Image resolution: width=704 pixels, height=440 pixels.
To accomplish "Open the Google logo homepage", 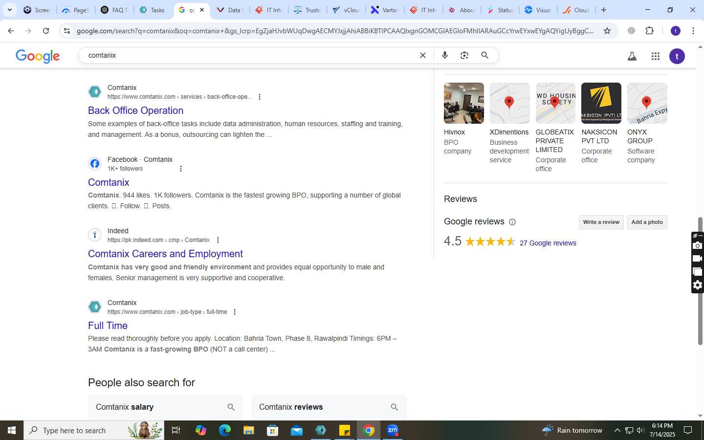I will (38, 56).
